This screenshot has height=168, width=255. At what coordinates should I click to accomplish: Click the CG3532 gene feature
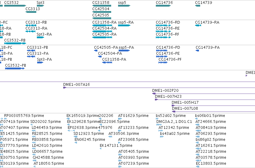[15, 6]
